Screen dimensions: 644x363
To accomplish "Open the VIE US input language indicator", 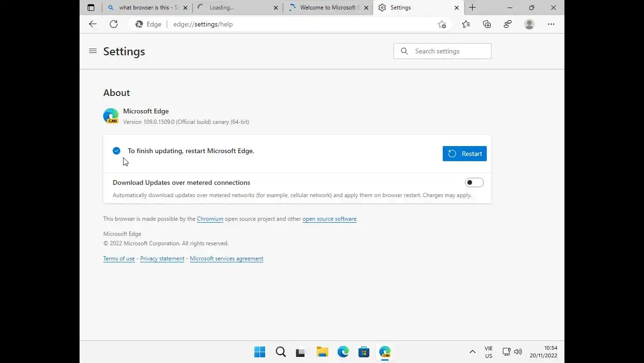I will [x=489, y=352].
